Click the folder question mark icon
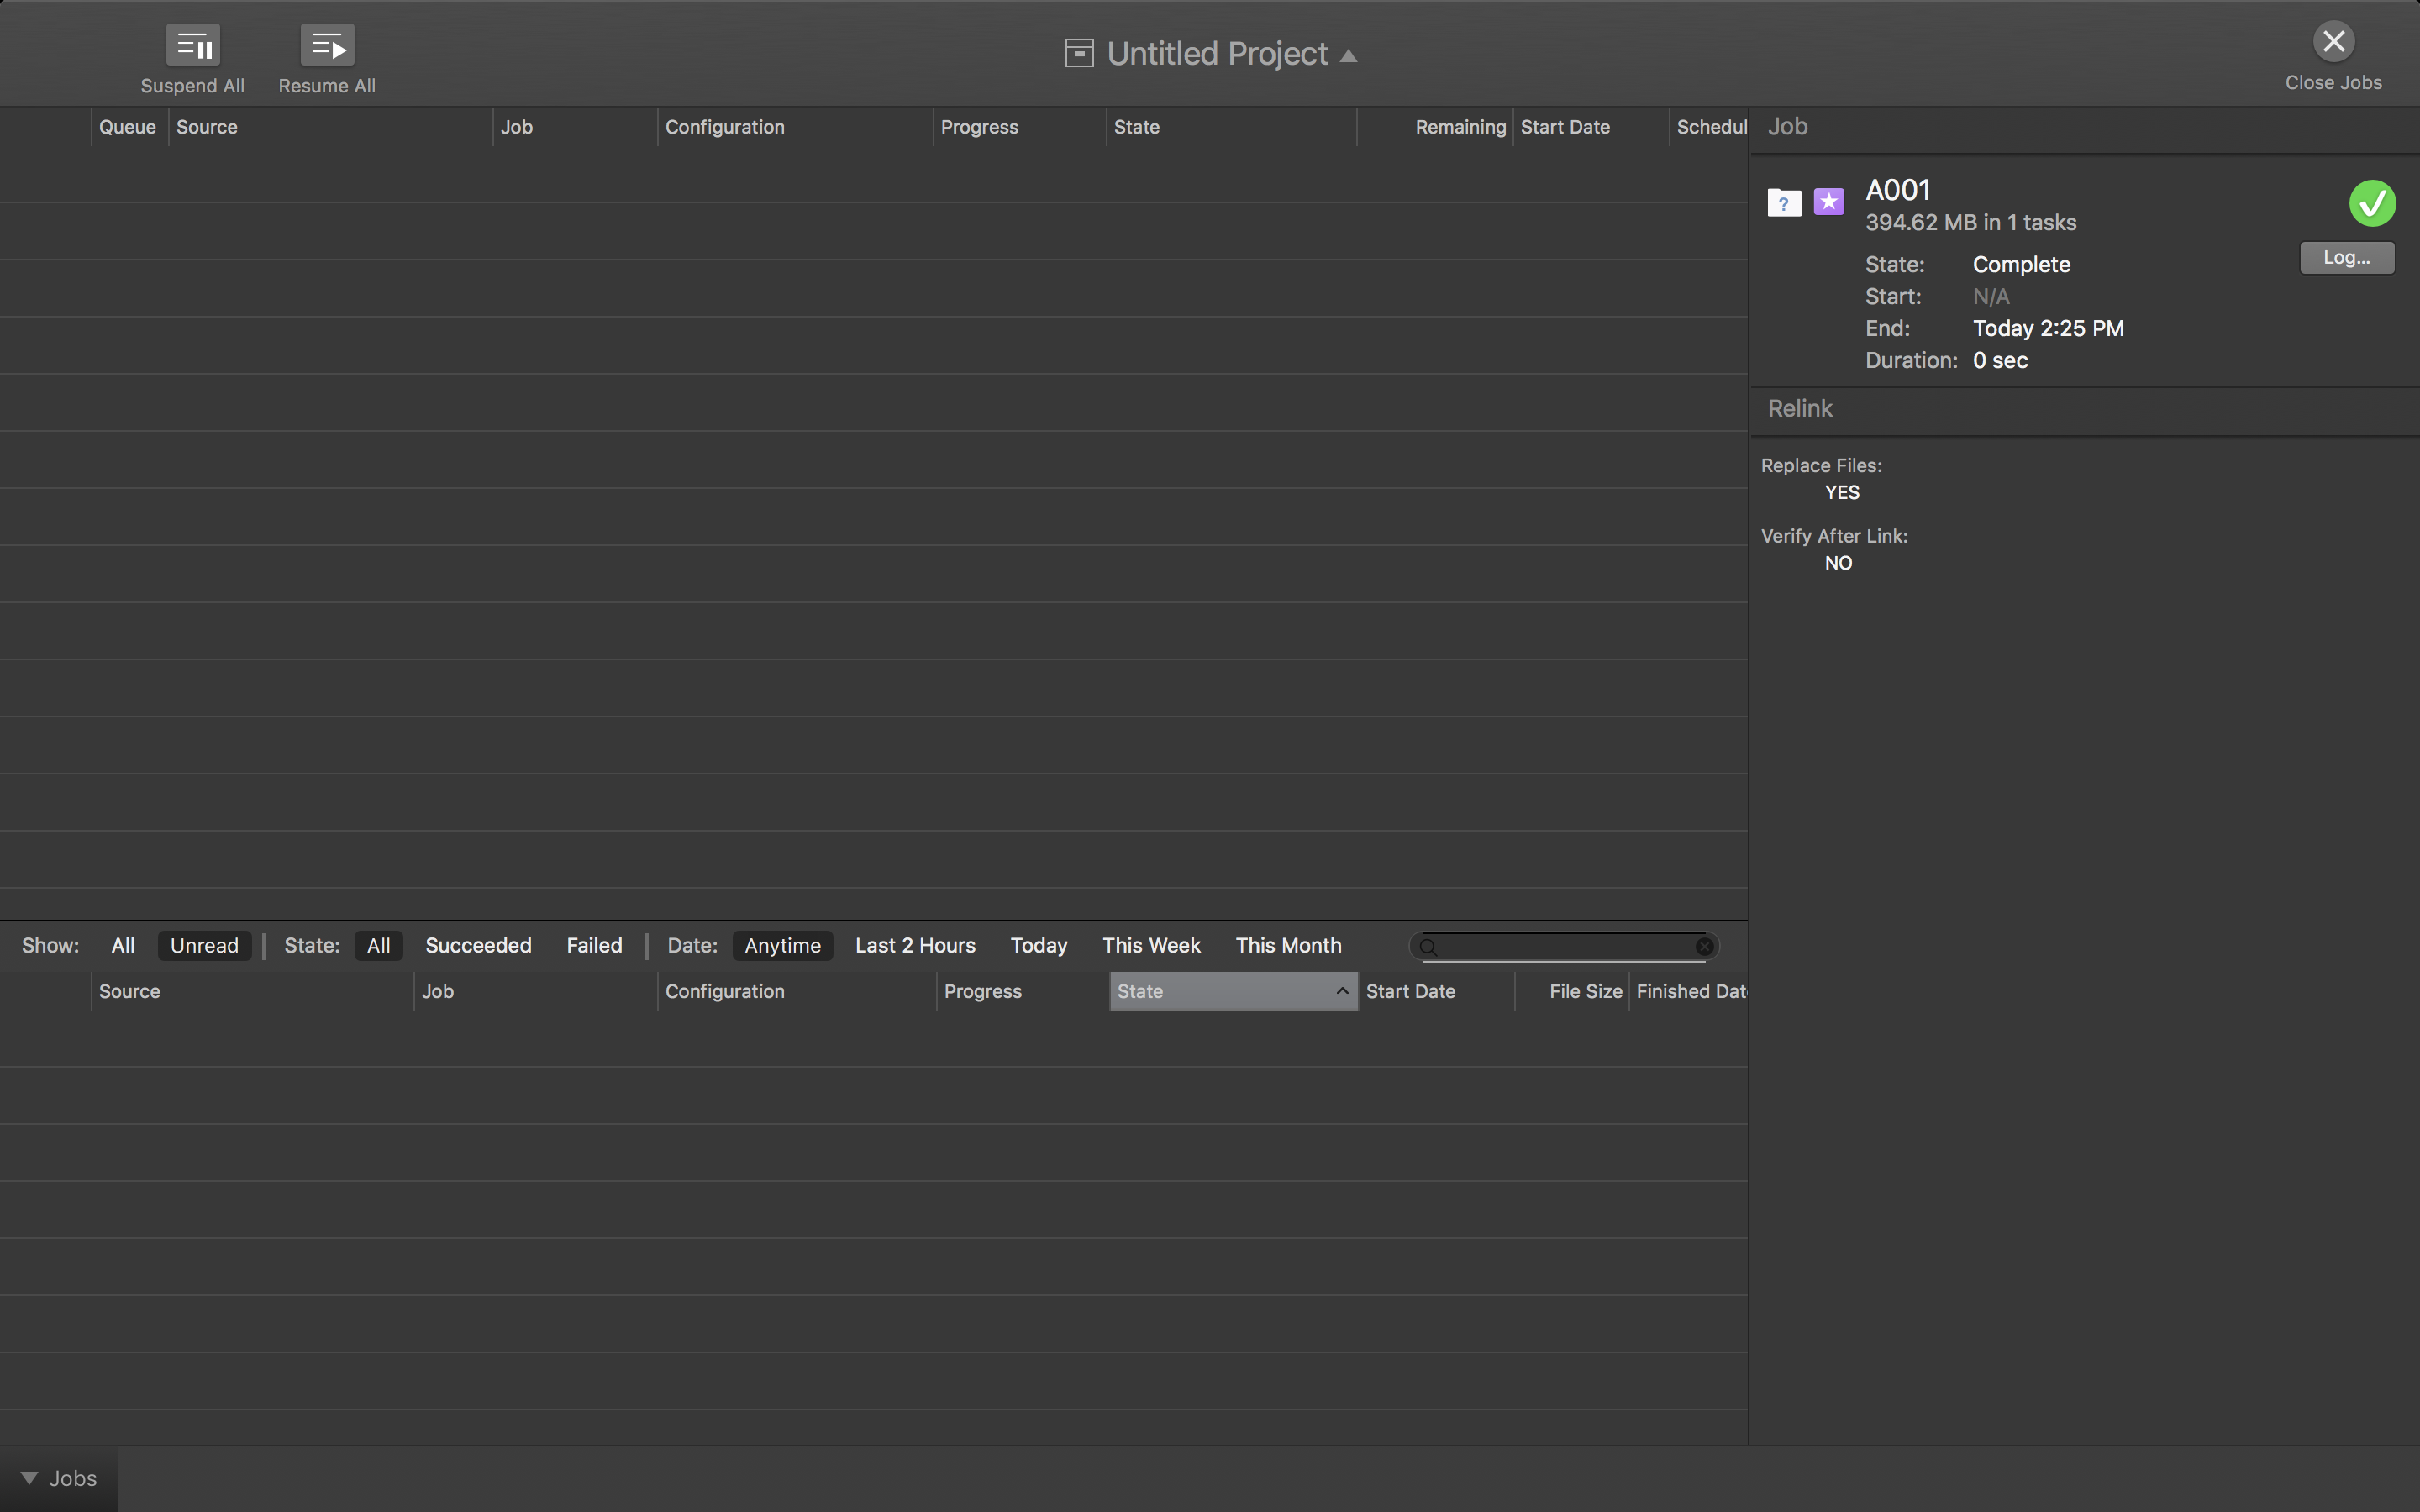2420x1512 pixels. (1784, 203)
